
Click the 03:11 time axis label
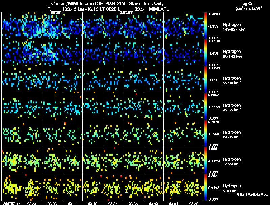pyautogui.click(x=72, y=203)
